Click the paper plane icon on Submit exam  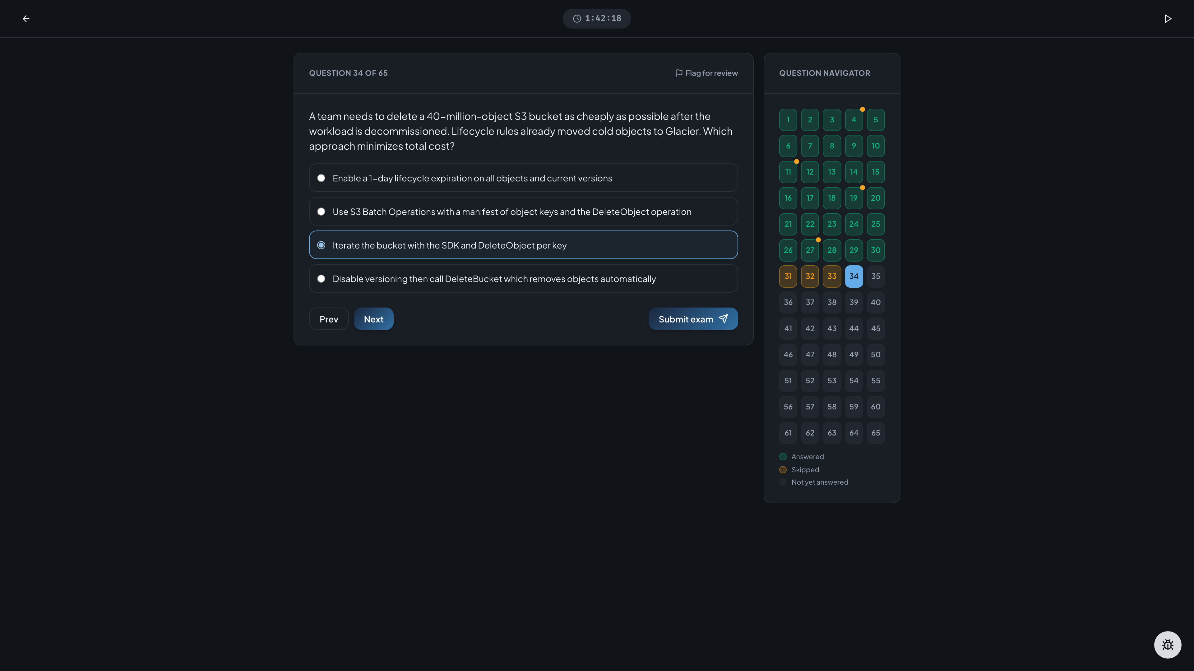(x=723, y=319)
